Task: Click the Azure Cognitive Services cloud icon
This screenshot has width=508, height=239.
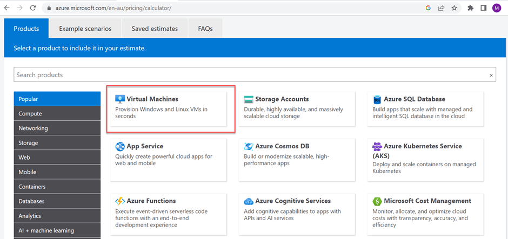Action: click(x=249, y=201)
